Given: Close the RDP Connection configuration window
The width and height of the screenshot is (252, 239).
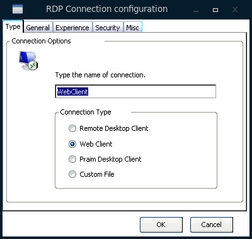Looking at the screenshot, I should [235, 9].
